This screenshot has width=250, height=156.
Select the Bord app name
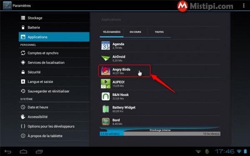coord(116,120)
